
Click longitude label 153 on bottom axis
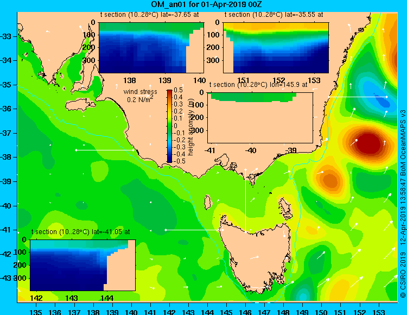pos(379,312)
